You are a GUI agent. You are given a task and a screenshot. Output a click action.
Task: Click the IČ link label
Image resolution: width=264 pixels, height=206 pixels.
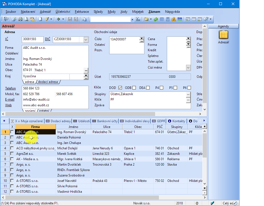point(7,39)
